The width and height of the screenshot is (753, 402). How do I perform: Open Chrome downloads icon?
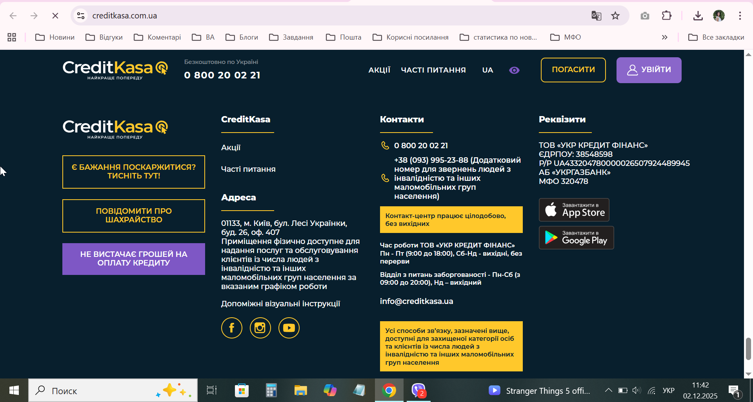point(698,16)
